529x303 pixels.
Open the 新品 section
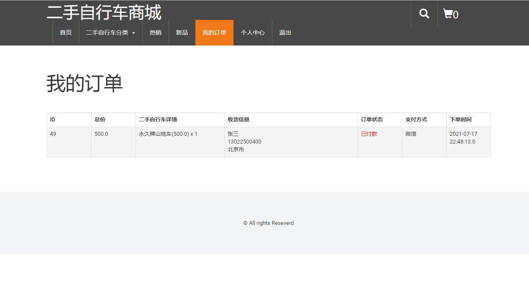pyautogui.click(x=182, y=33)
